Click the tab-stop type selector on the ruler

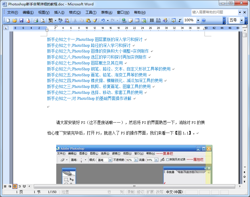point(6,28)
